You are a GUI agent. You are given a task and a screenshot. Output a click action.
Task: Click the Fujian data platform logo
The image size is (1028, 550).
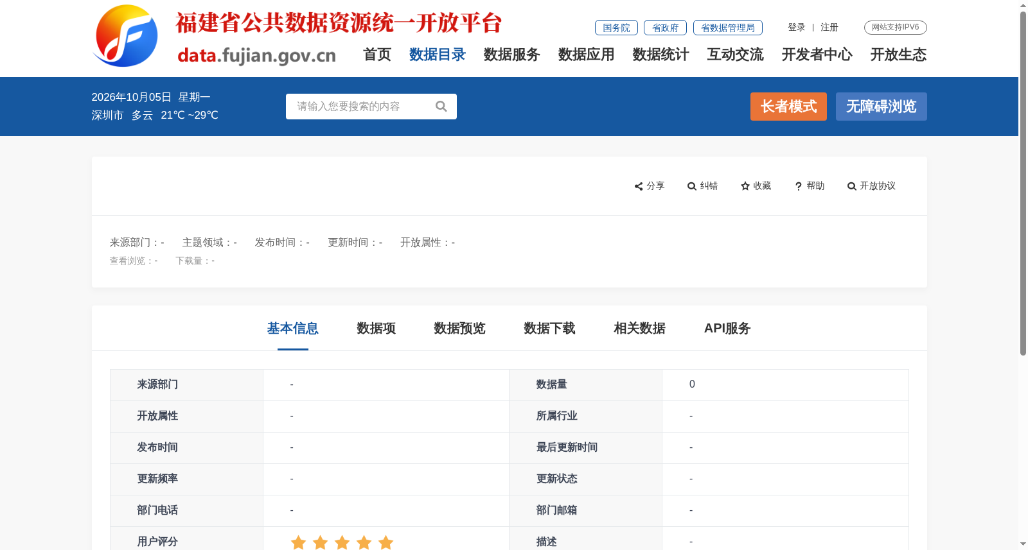(x=126, y=36)
